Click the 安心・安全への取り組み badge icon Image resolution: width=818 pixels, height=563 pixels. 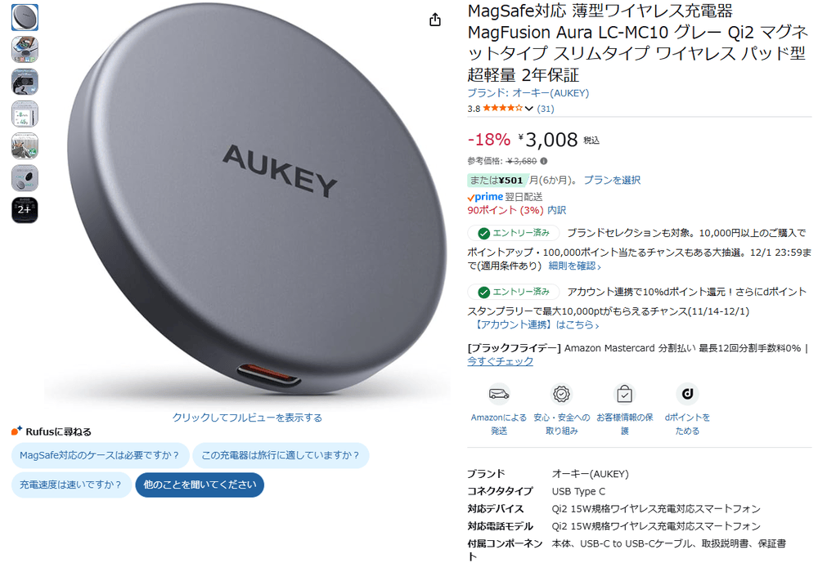[x=561, y=394]
